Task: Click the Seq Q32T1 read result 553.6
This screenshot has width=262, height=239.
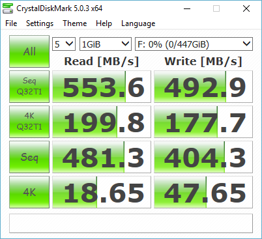Action: click(x=102, y=87)
